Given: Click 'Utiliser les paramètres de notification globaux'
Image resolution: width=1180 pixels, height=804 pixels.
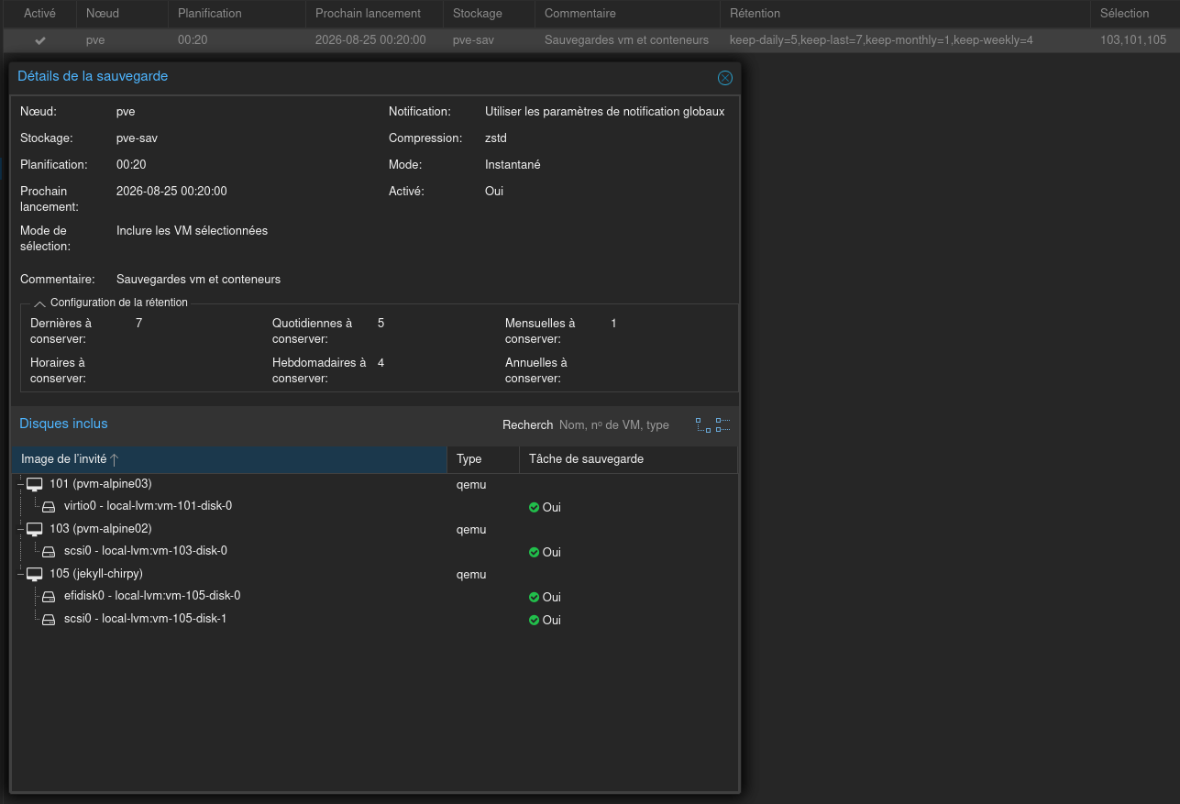Looking at the screenshot, I should pos(605,112).
